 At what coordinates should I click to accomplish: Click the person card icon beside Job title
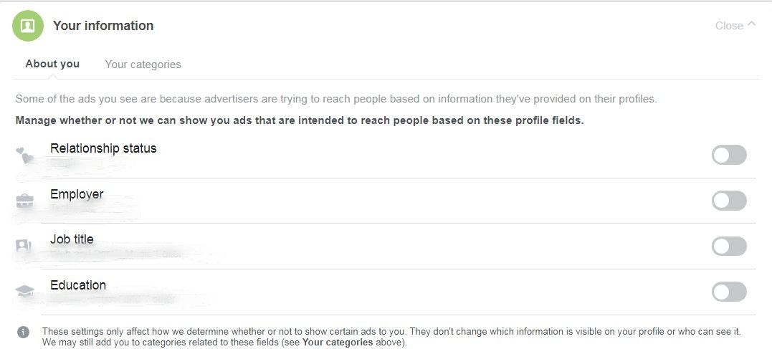coord(24,245)
